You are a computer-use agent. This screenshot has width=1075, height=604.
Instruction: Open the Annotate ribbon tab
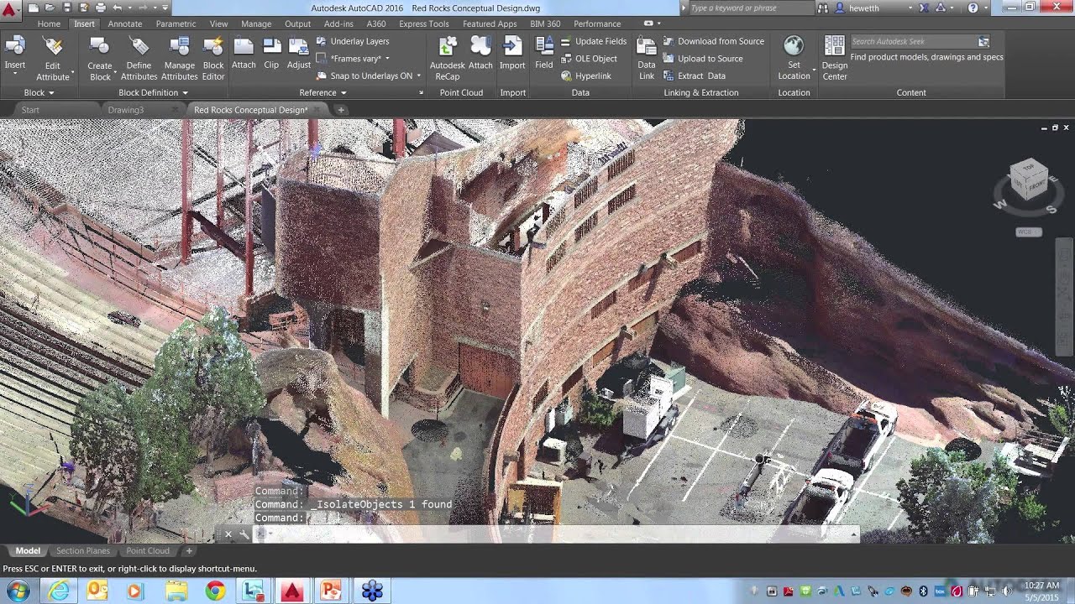coord(125,23)
